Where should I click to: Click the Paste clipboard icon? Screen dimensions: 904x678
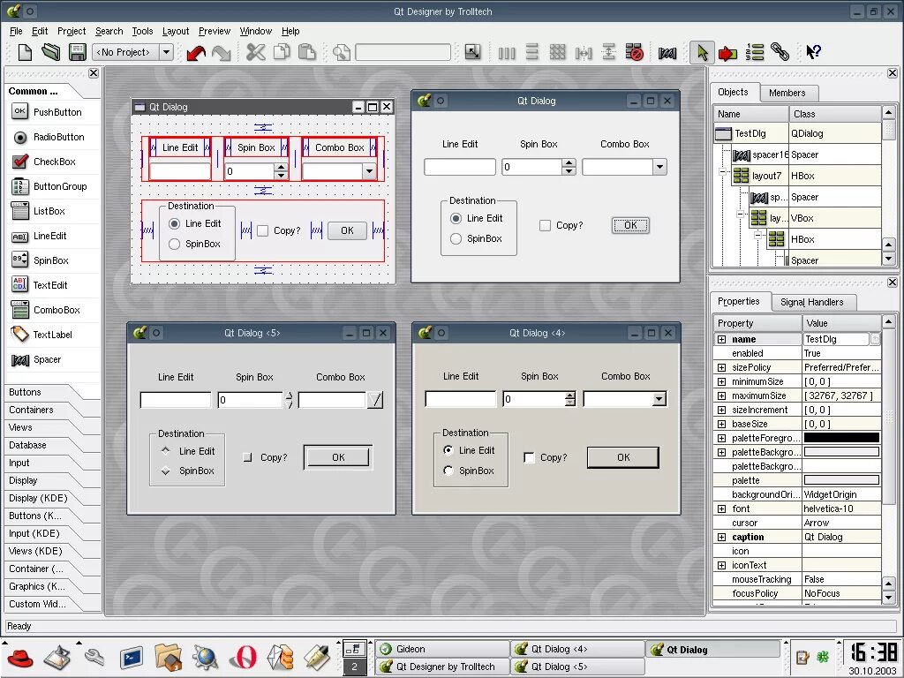click(x=306, y=52)
